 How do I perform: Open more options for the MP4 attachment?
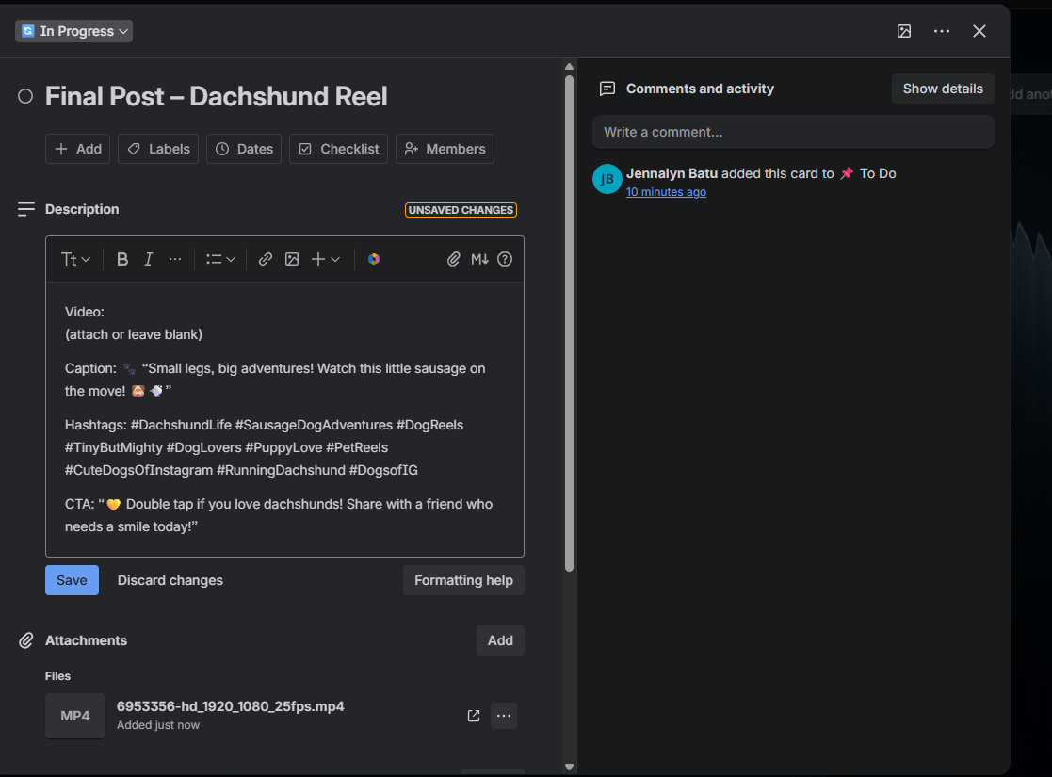click(x=504, y=716)
